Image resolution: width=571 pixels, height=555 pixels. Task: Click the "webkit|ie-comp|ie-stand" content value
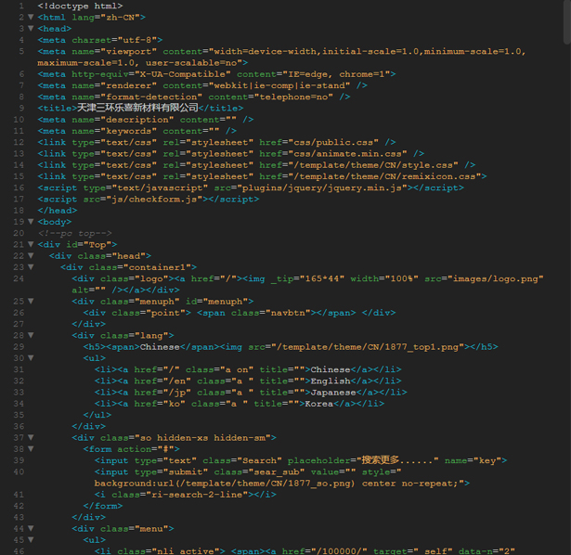pos(279,85)
